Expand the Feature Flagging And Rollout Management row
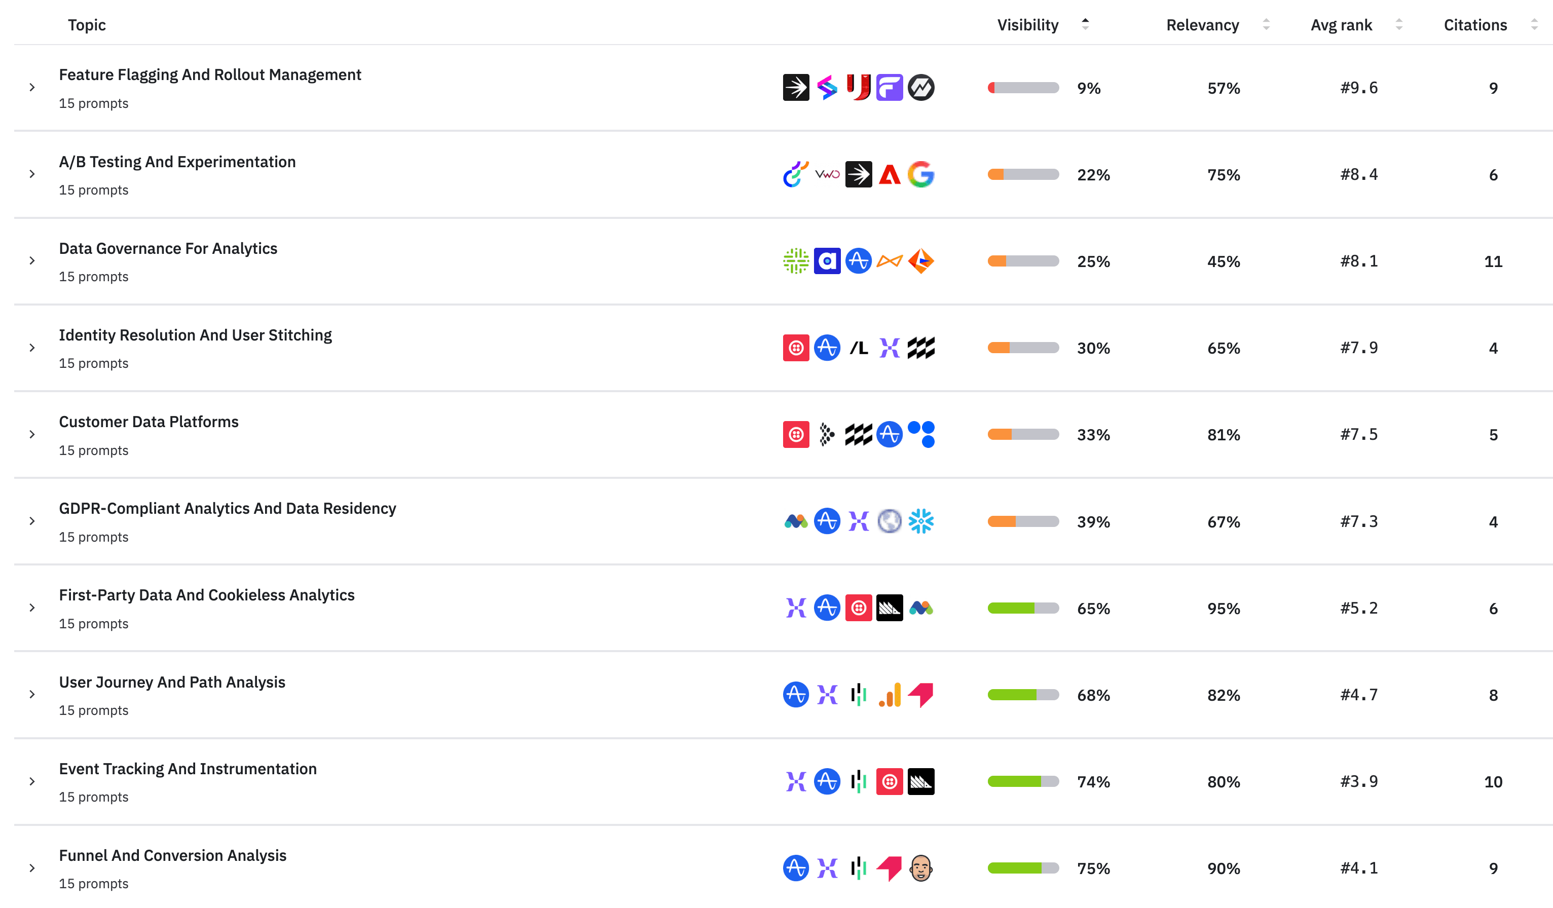This screenshot has width=1553, height=908. click(32, 88)
